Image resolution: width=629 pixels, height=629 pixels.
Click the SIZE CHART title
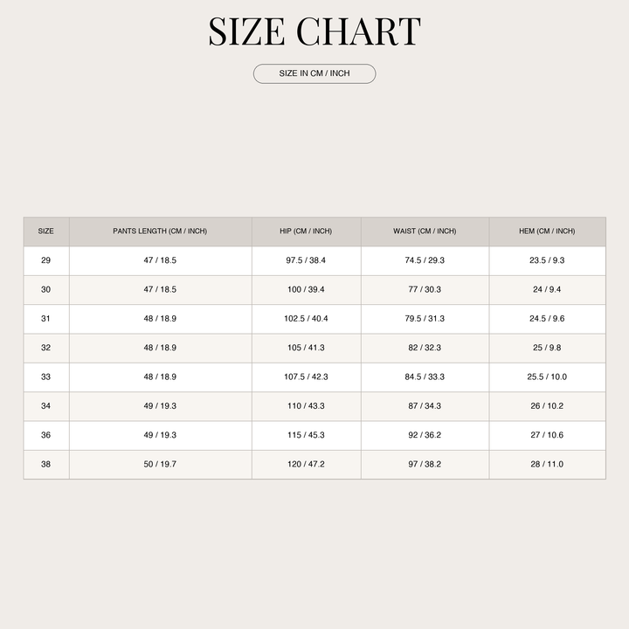tap(314, 31)
